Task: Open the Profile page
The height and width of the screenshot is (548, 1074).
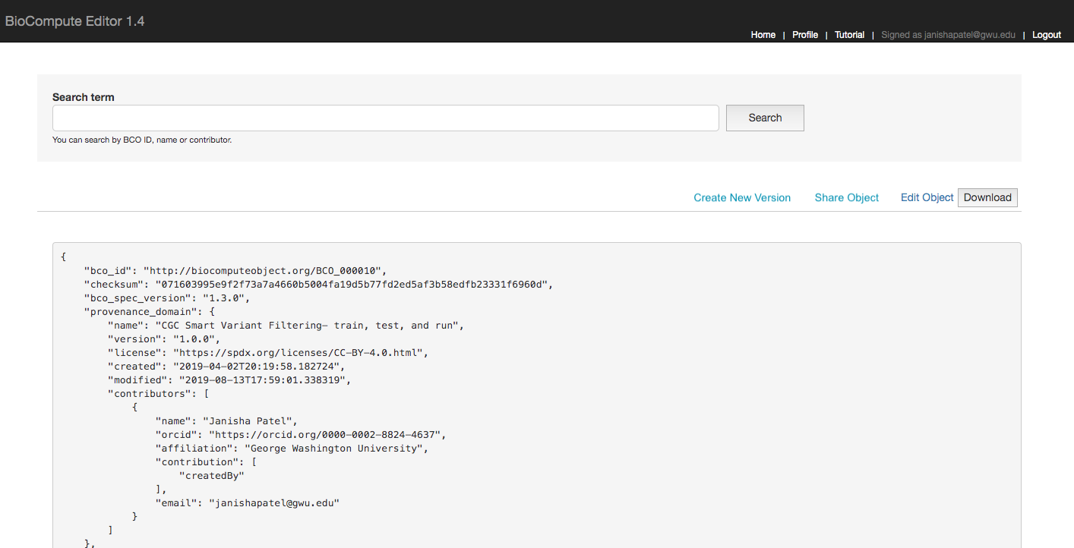Action: click(x=804, y=34)
